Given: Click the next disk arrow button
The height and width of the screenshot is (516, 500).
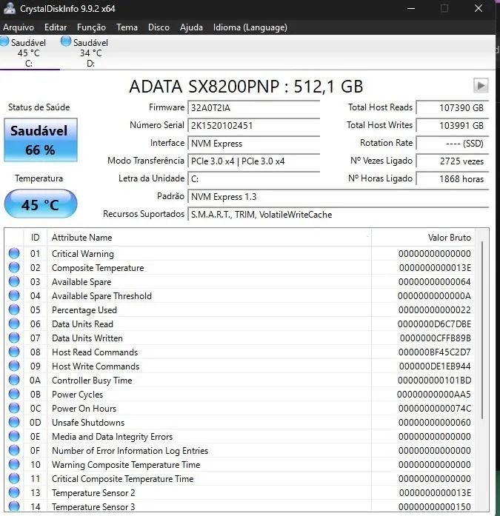Looking at the screenshot, I should click(481, 86).
